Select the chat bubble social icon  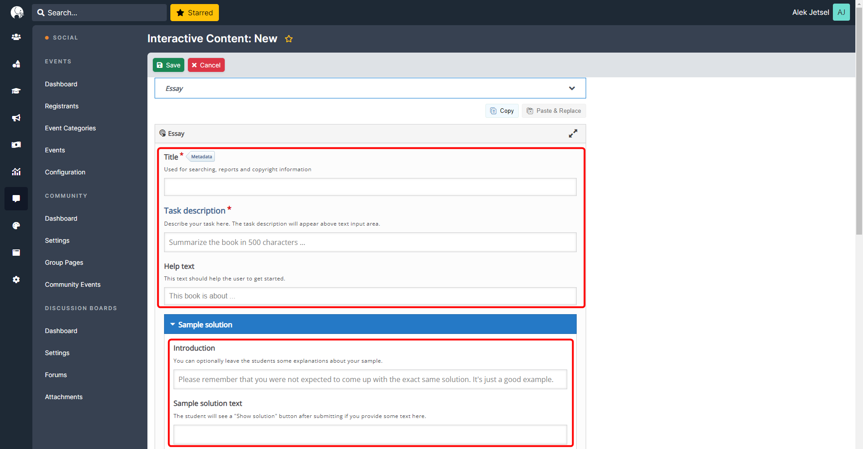16,199
